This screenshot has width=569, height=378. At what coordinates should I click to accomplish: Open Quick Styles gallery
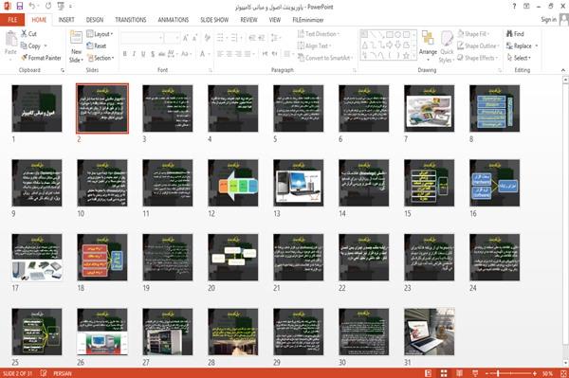(447, 46)
